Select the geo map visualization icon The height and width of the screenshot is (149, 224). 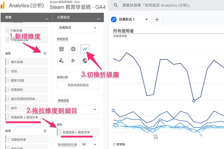coord(85,61)
